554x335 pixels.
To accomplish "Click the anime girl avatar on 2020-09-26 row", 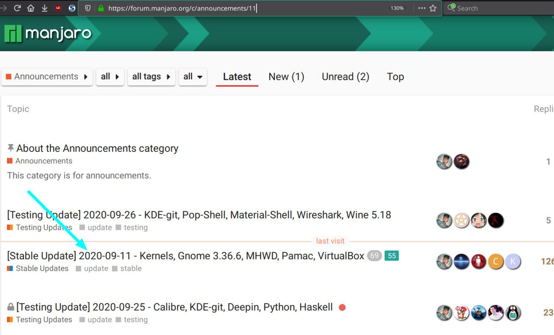I will [x=479, y=221].
